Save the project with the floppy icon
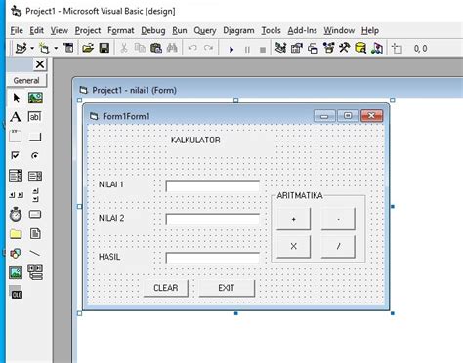The height and width of the screenshot is (363, 463). coord(105,48)
